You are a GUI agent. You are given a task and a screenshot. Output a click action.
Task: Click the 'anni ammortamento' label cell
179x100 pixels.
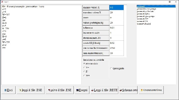(96, 53)
